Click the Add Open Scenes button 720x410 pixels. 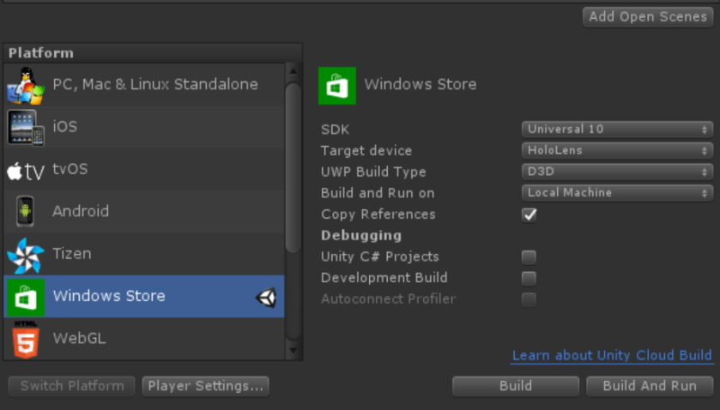pos(648,17)
